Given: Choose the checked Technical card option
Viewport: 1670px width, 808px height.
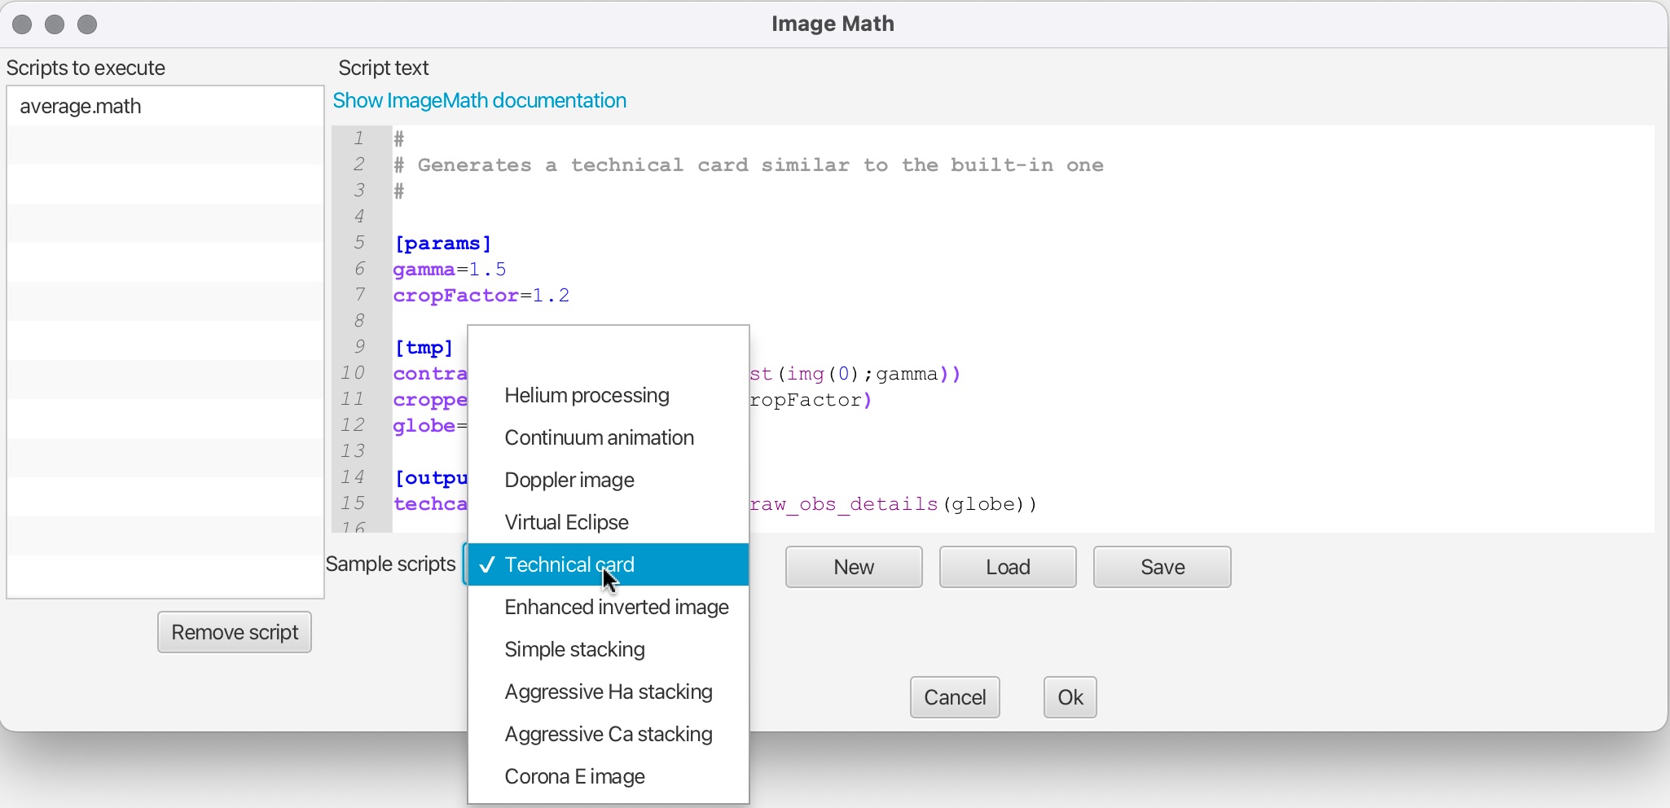Looking at the screenshot, I should point(609,564).
